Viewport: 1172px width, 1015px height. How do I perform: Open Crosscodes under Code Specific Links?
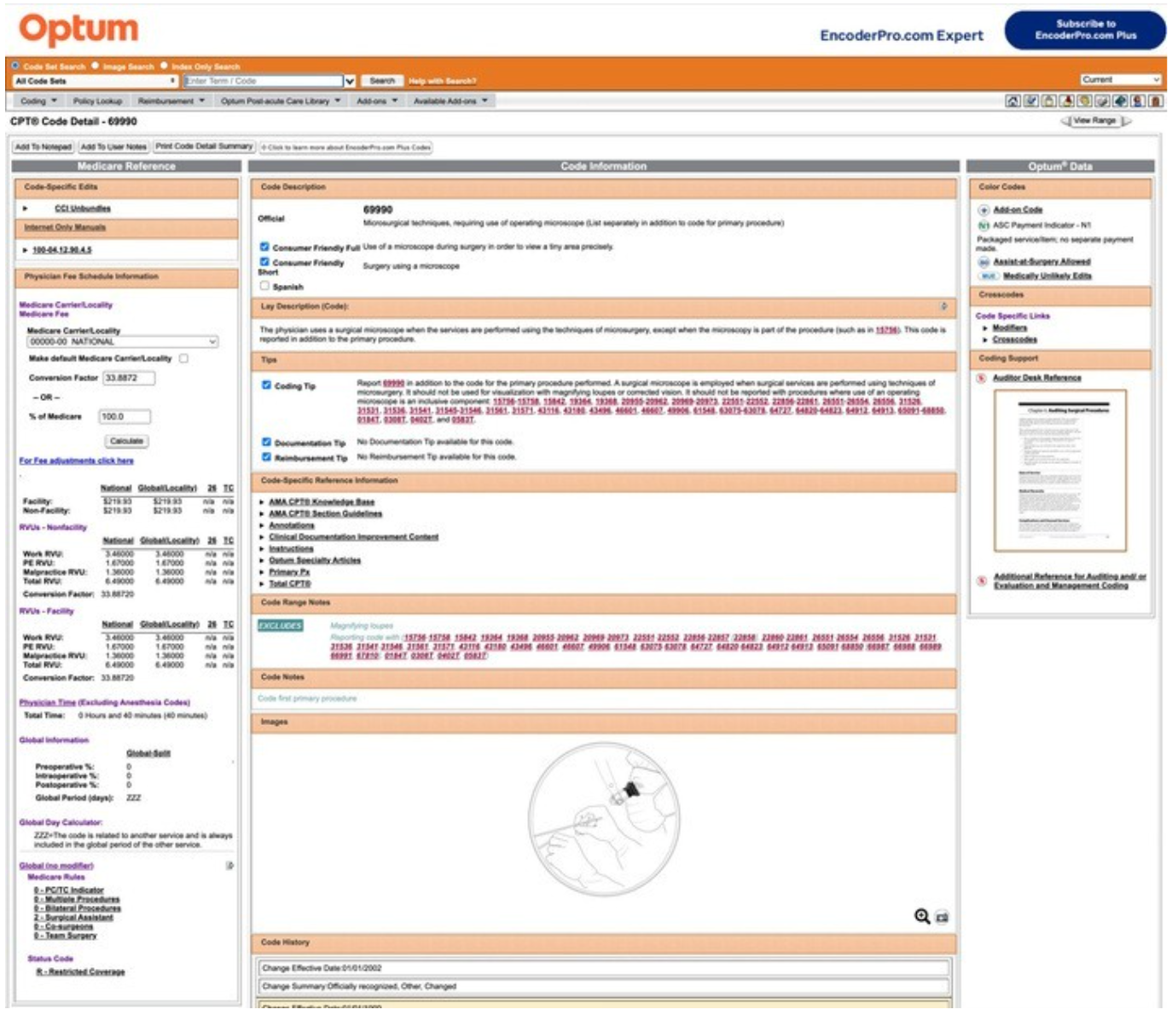tap(1014, 339)
